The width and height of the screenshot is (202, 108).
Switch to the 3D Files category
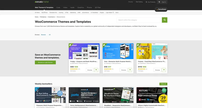98,8
